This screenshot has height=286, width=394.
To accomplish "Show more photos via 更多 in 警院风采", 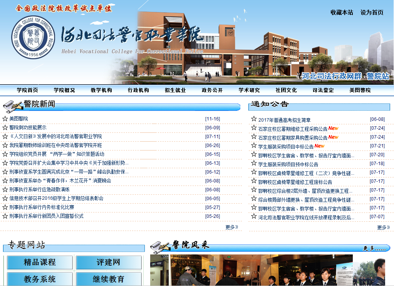I will (x=374, y=249).
